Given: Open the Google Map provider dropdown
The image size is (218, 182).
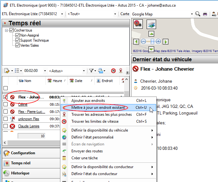Looking at the screenshot, I should 191,14.
